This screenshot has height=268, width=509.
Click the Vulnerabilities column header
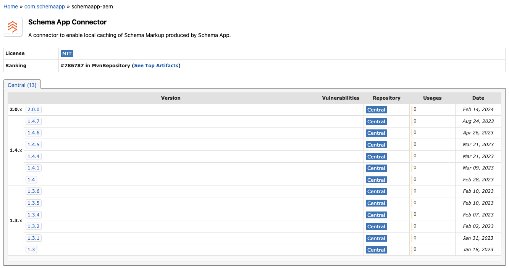tap(341, 98)
